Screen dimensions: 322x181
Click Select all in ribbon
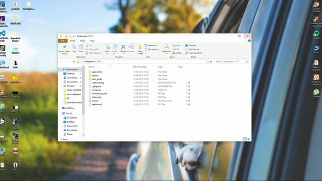[x=191, y=45]
